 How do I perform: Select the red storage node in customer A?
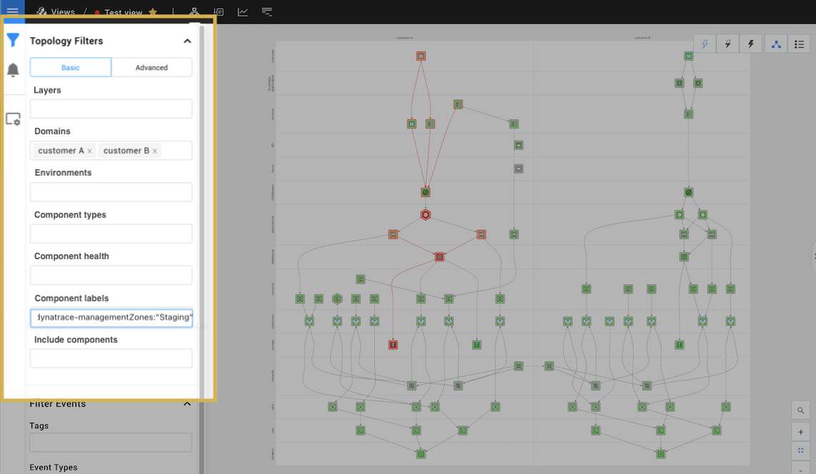pos(394,345)
